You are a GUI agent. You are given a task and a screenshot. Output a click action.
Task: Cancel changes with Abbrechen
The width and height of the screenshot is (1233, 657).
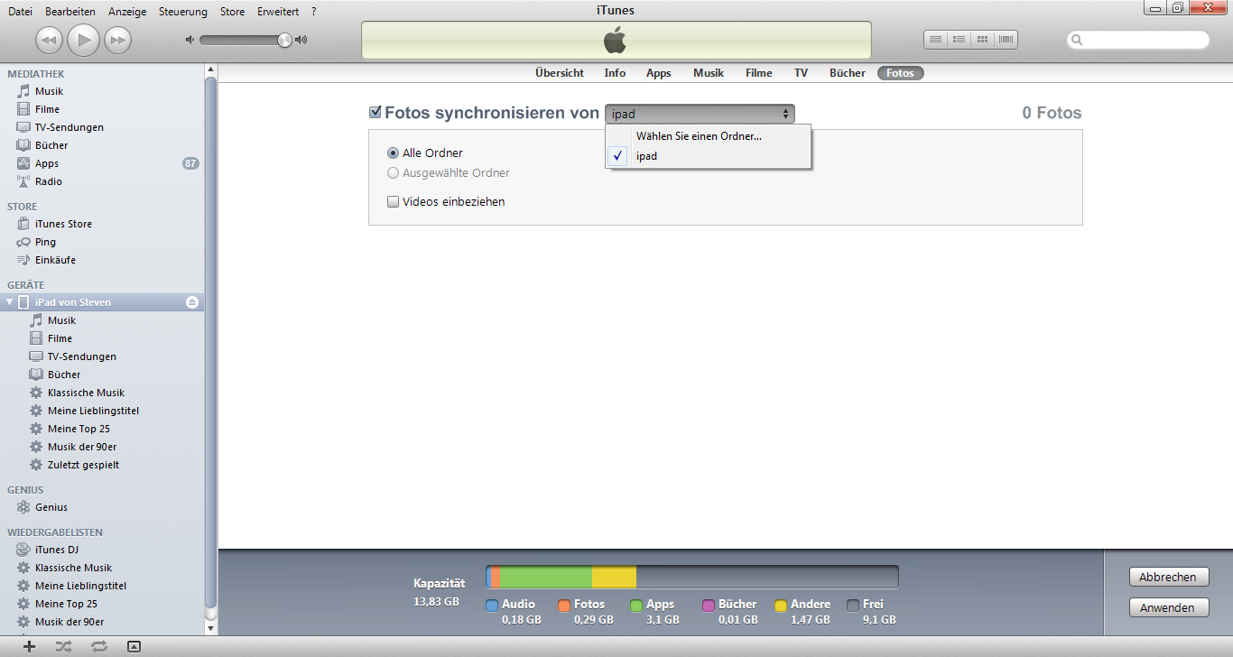click(1168, 576)
